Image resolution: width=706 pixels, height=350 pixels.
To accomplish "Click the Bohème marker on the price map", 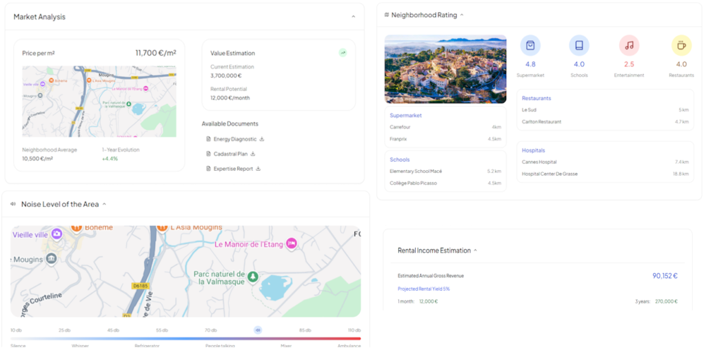I will tap(51, 80).
